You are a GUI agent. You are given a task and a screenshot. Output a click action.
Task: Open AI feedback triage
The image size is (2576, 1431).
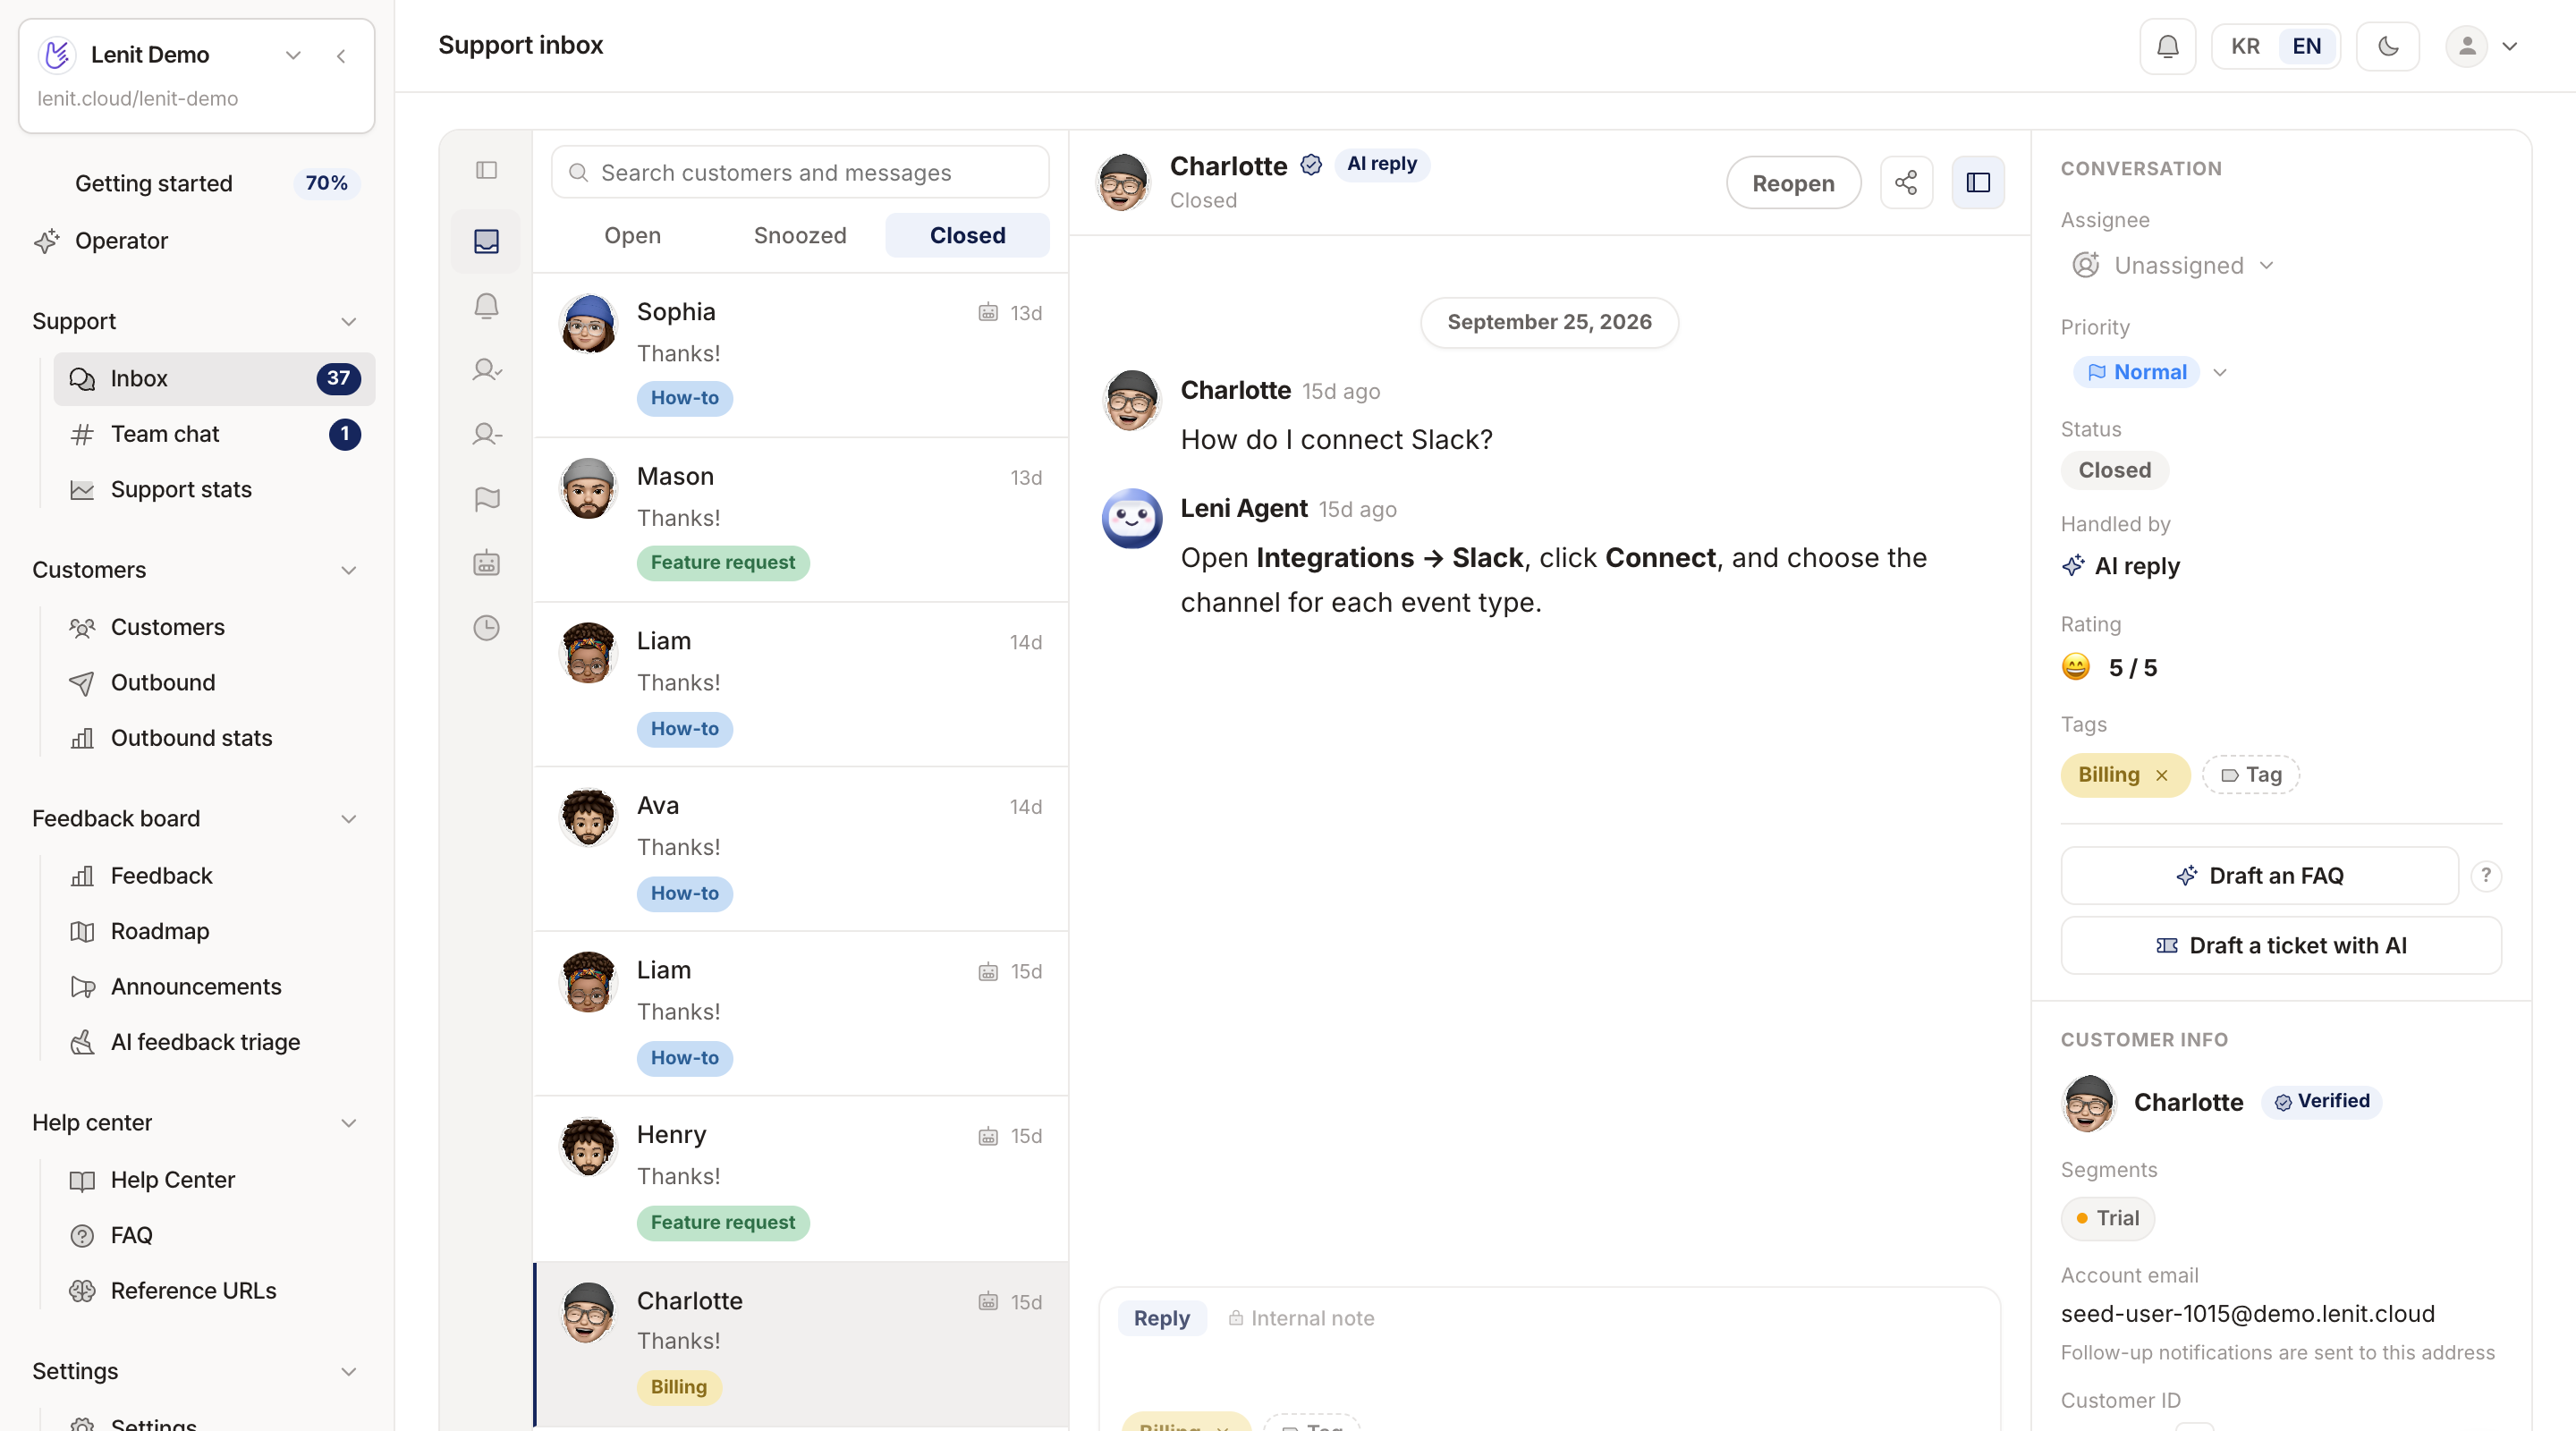214,1042
